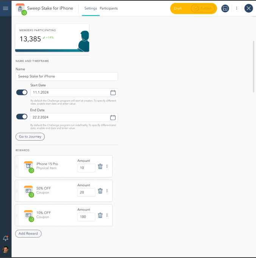
Task: Open options for 50% OFF reward
Action: tap(107, 191)
